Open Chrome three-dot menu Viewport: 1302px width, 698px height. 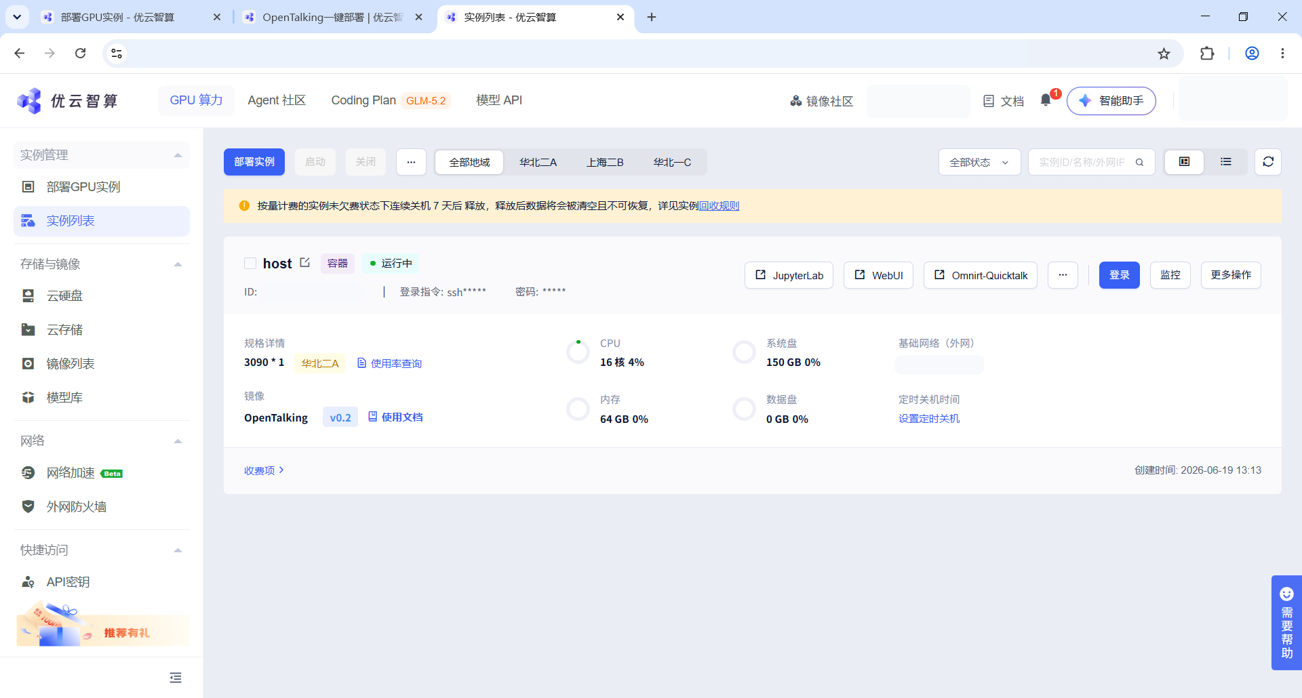click(x=1282, y=54)
